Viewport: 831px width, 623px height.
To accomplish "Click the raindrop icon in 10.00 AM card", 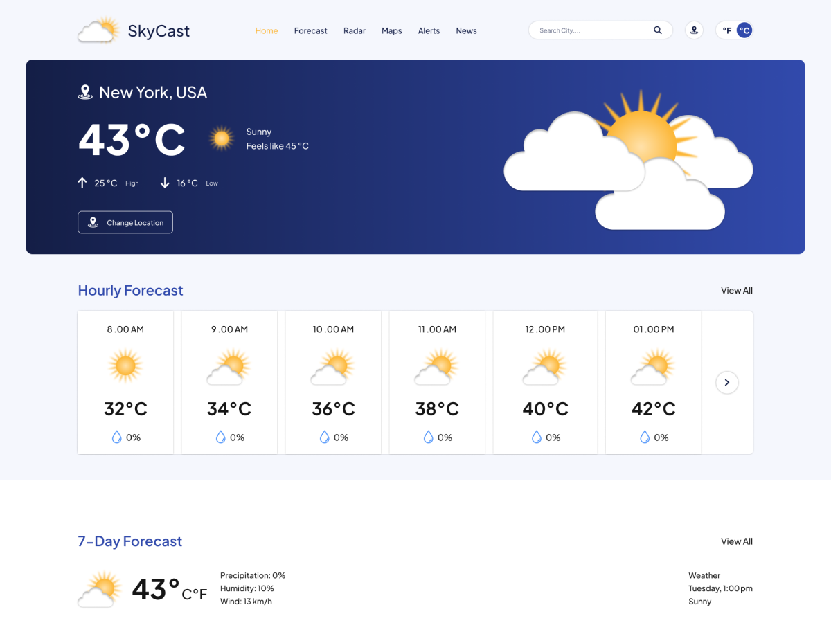I will point(325,437).
